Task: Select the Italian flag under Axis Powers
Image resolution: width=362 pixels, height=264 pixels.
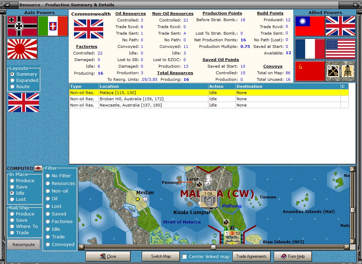Action: coord(53,26)
